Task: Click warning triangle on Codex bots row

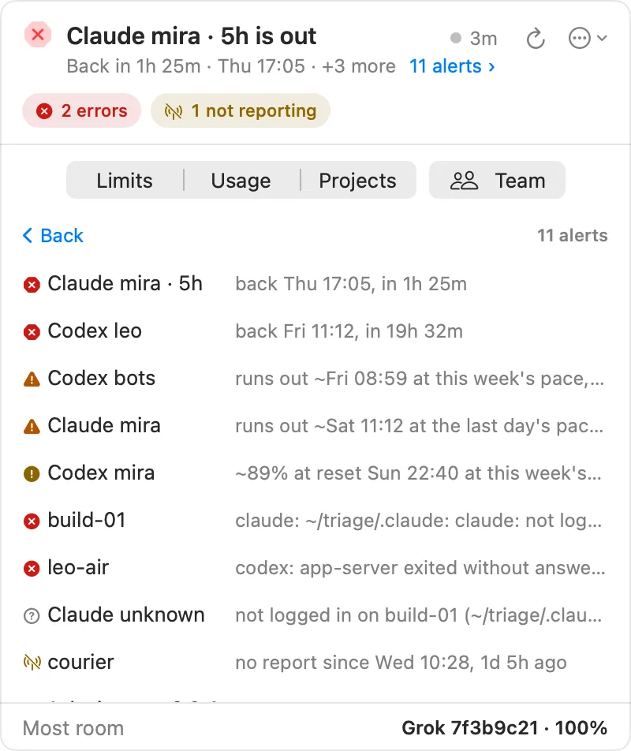Action: (32, 379)
